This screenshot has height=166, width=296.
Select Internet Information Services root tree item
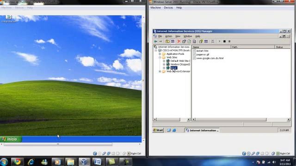click(173, 47)
